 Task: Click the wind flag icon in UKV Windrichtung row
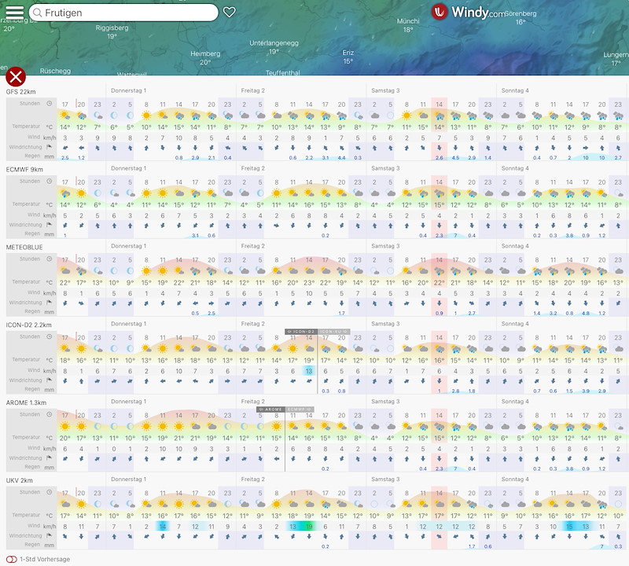(50, 536)
